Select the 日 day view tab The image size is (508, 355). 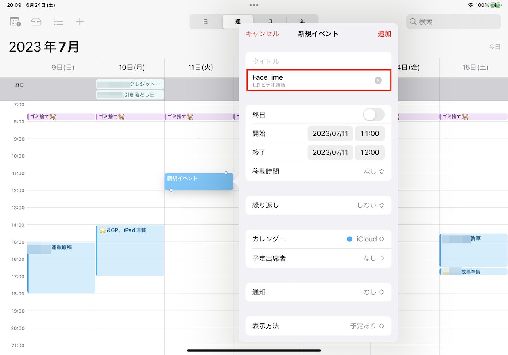[206, 22]
